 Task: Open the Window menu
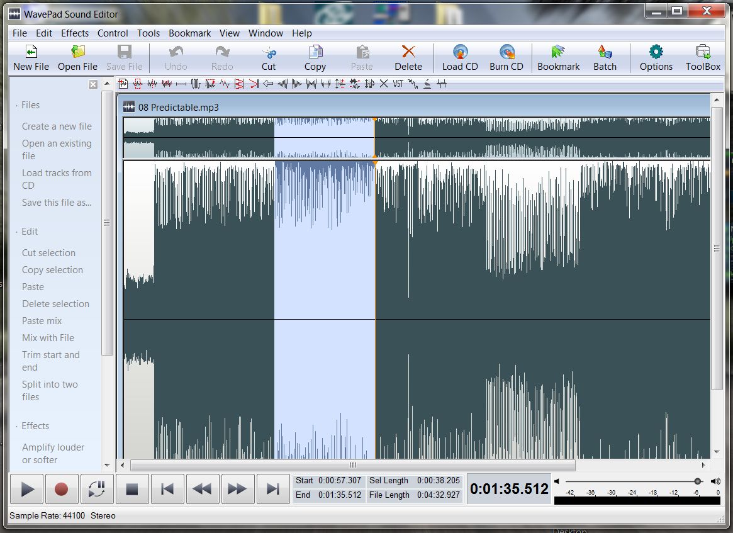point(266,33)
